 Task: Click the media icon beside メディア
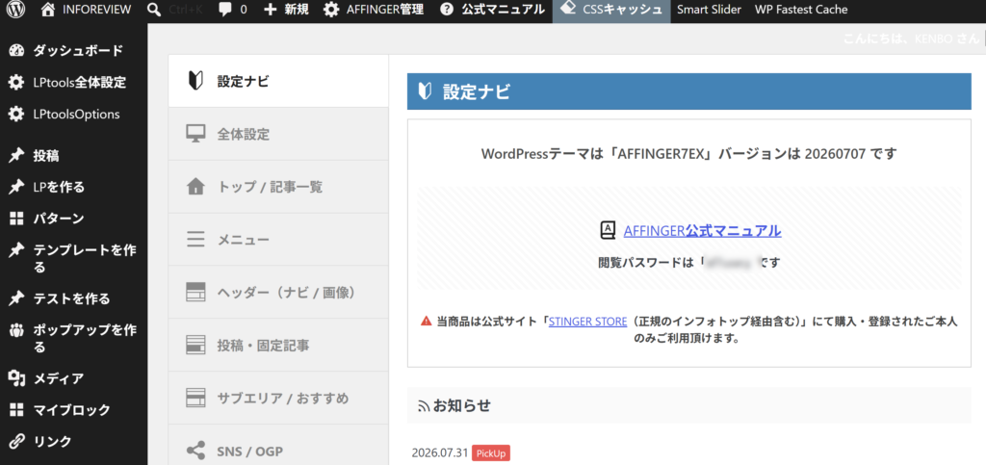(17, 378)
